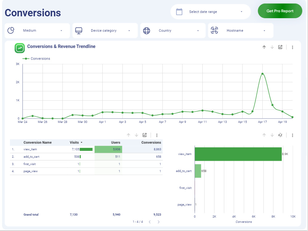Expand the Select date range dropdown
The width and height of the screenshot is (308, 231).
pyautogui.click(x=241, y=11)
